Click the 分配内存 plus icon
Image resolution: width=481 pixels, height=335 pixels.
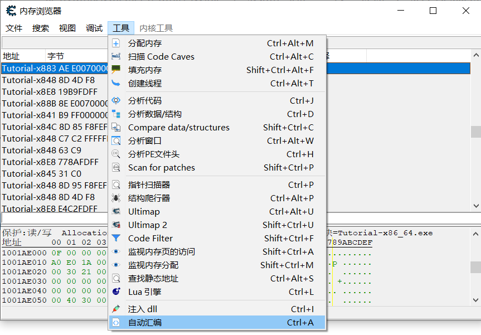coord(116,43)
